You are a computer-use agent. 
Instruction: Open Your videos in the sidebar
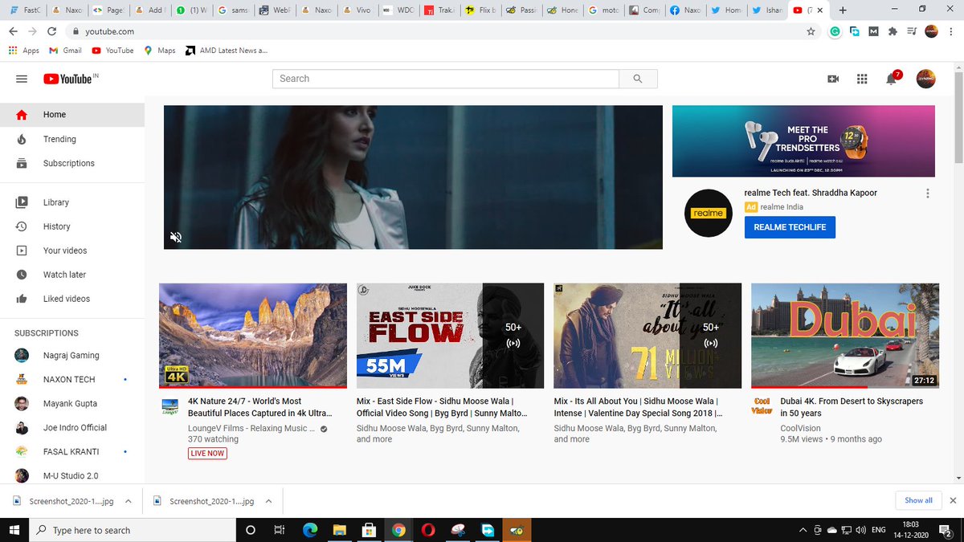click(x=72, y=251)
